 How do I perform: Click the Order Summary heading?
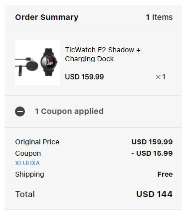click(x=47, y=17)
